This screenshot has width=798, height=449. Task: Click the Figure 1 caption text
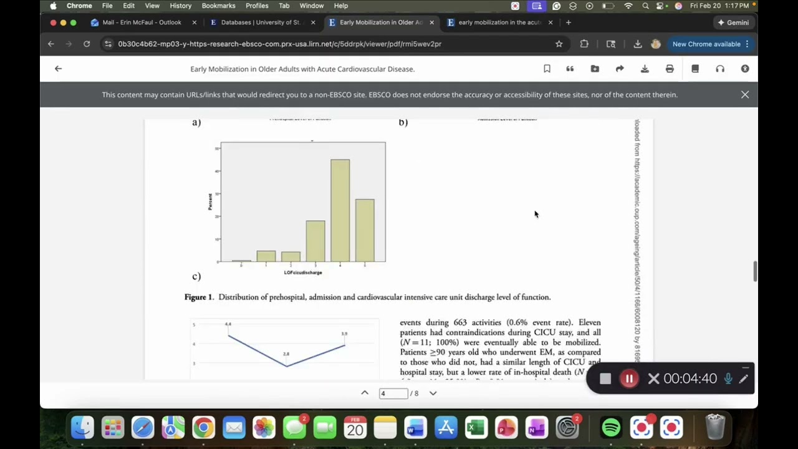(x=368, y=297)
